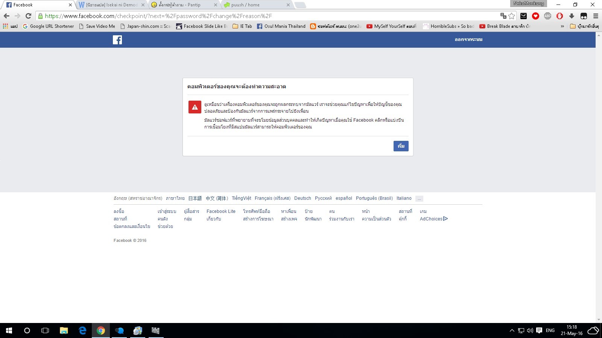Go back with the browser back arrow
602x338 pixels.
coord(6,16)
